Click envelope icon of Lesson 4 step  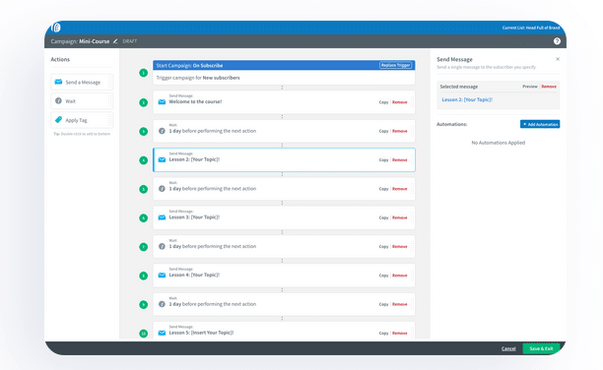point(162,276)
